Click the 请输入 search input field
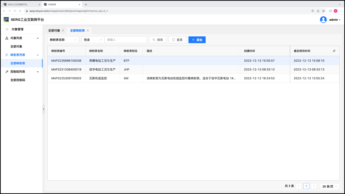This screenshot has width=345, height=194. pyautogui.click(x=126, y=40)
